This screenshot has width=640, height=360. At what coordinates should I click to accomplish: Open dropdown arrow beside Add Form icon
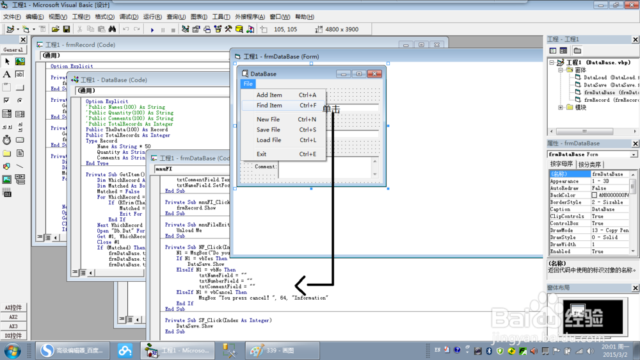34,29
